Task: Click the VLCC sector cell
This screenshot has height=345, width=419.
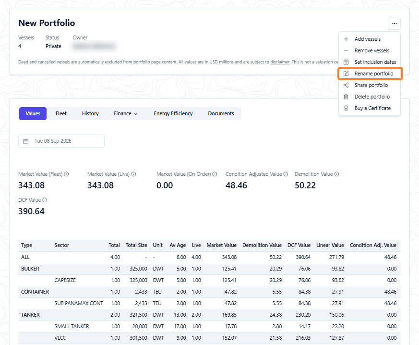Action: (x=60, y=338)
